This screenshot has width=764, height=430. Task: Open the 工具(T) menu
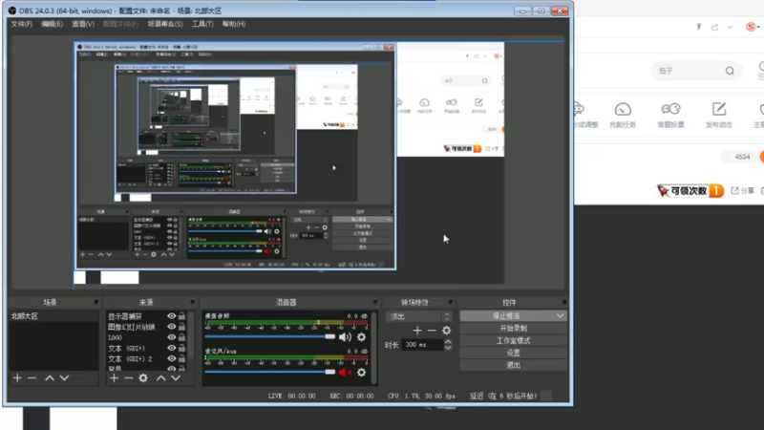pos(202,24)
